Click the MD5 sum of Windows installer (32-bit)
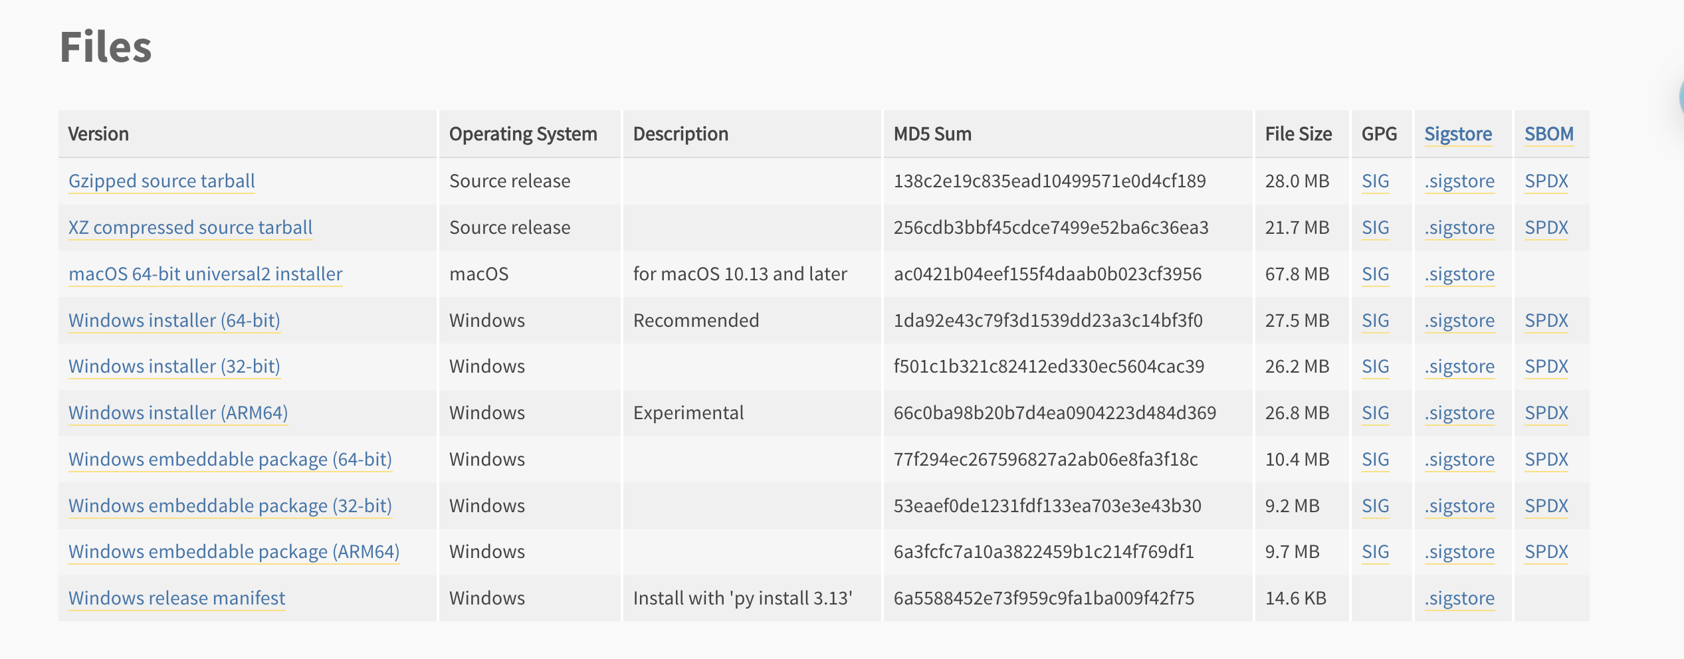The width and height of the screenshot is (1684, 659). 1049,366
